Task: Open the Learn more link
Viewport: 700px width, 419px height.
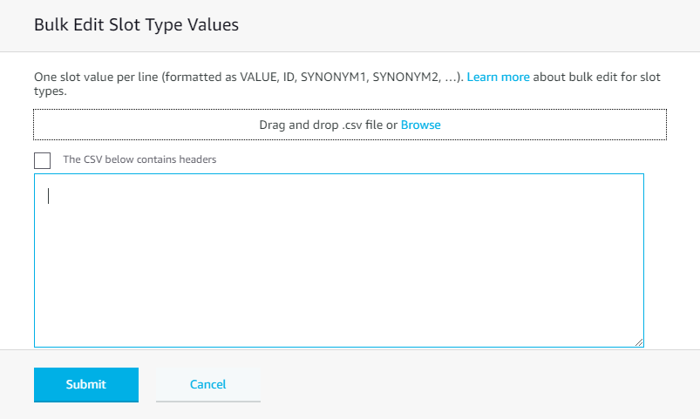Action: coord(498,77)
